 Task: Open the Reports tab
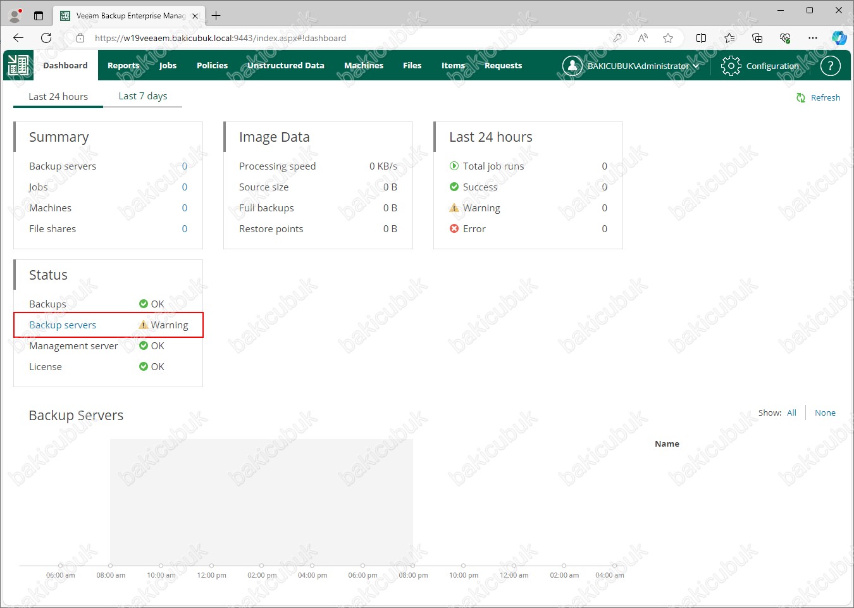123,65
